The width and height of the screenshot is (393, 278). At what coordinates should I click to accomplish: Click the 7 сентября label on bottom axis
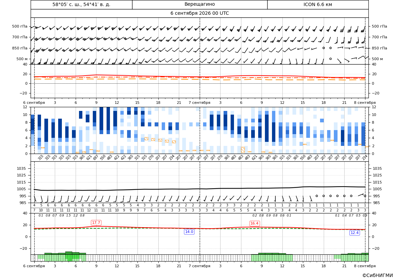click(199, 266)
